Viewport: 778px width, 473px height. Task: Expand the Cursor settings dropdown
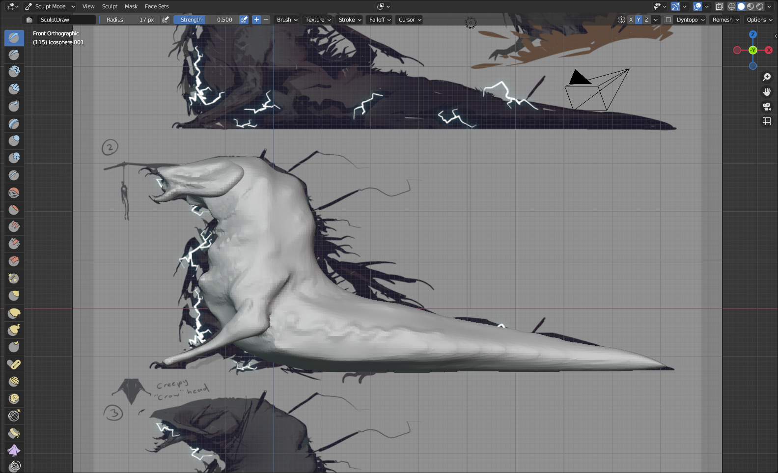click(410, 20)
